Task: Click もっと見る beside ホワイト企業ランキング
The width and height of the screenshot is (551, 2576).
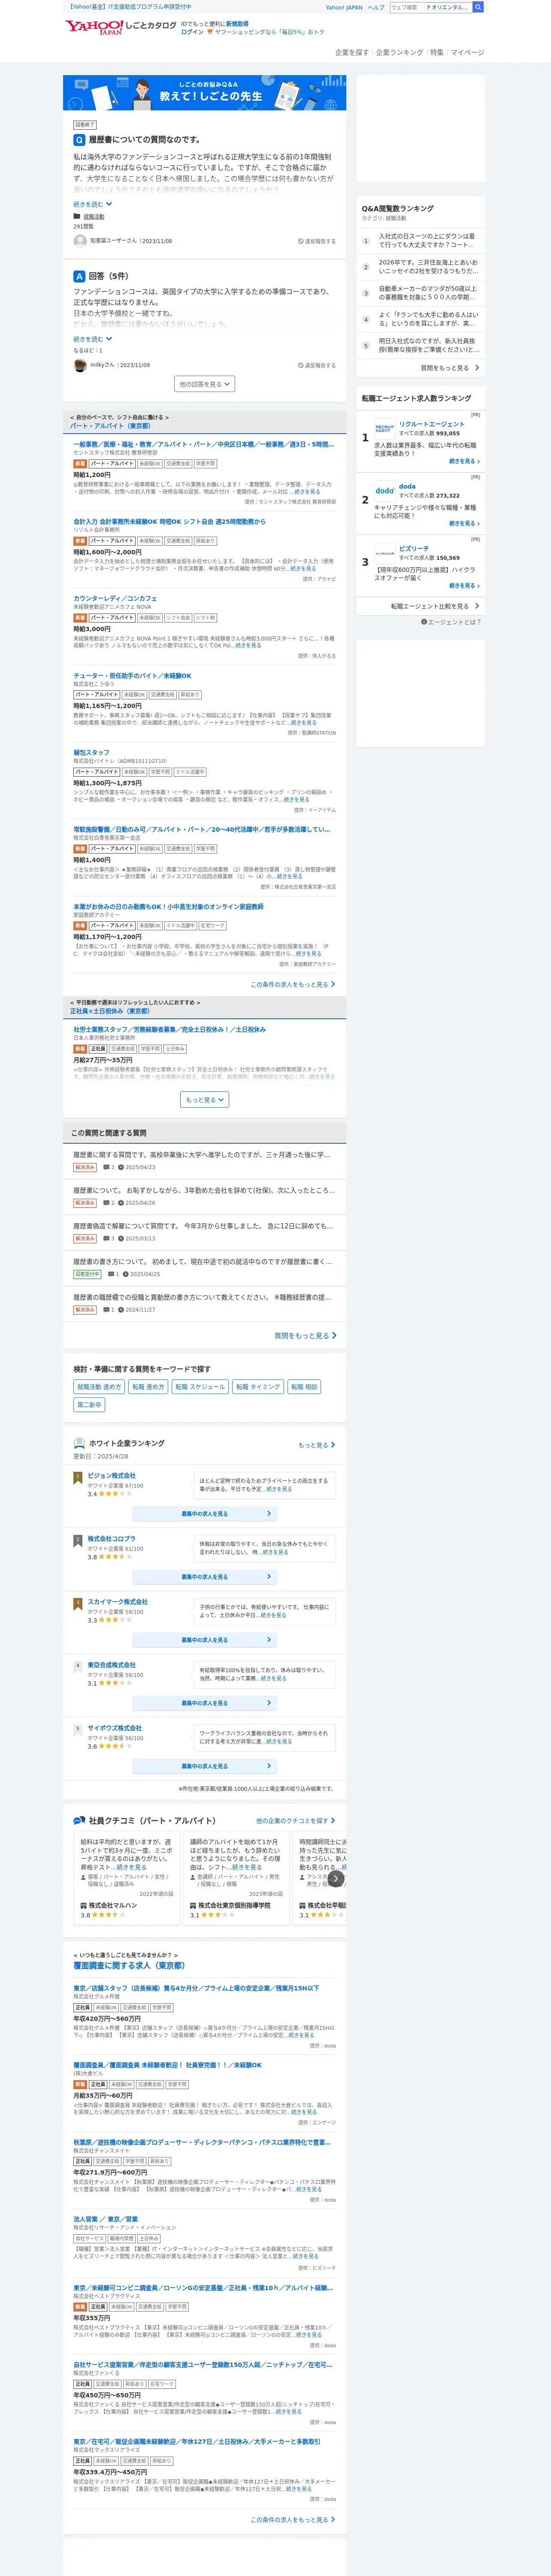Action: (317, 1445)
